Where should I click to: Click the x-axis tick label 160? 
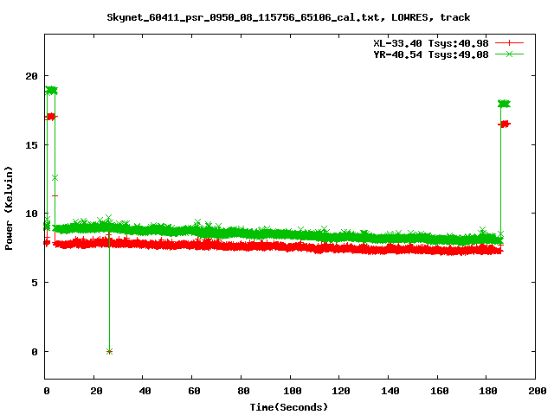439,391
